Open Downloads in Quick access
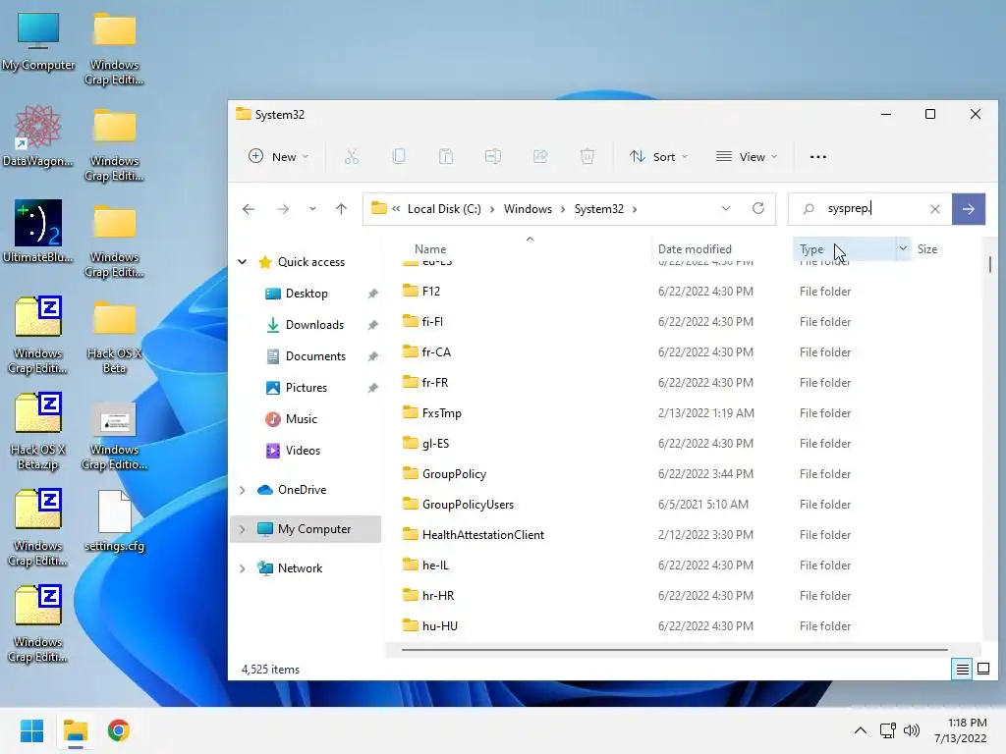Screen dimensions: 1006x754 point(314,325)
